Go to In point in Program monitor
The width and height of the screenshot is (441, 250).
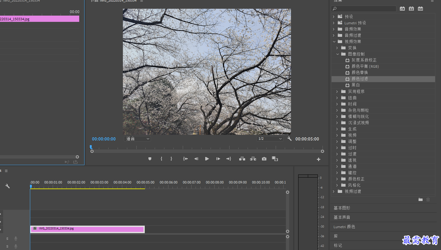click(x=186, y=159)
